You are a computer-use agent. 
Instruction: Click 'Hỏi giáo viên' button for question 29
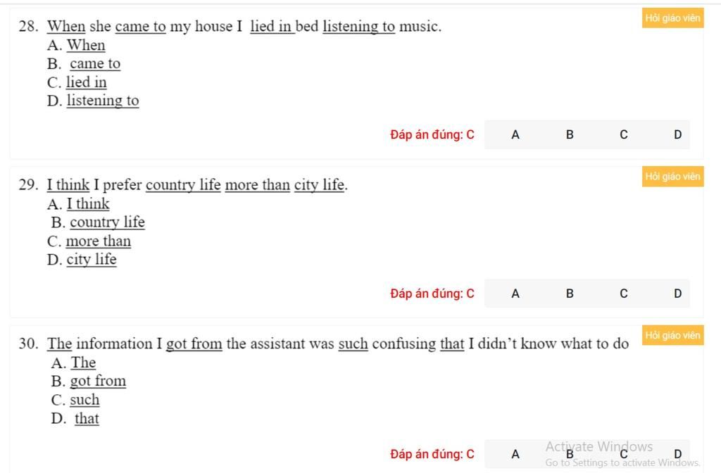click(x=672, y=177)
